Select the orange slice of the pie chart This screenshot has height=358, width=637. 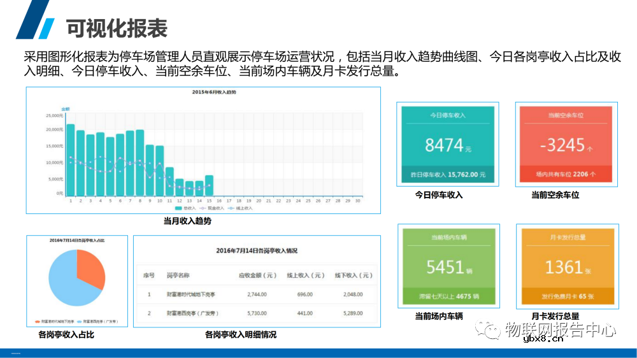[x=91, y=268]
